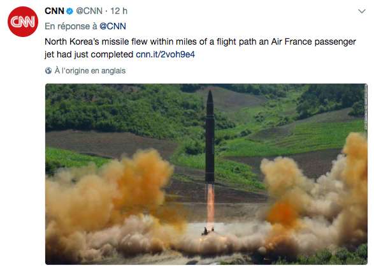Click the red CNN profile avatar
Image resolution: width=374 pixels, height=268 pixels.
23,22
